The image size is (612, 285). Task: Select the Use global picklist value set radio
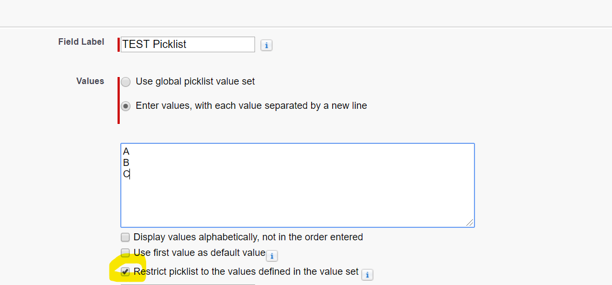pos(126,82)
